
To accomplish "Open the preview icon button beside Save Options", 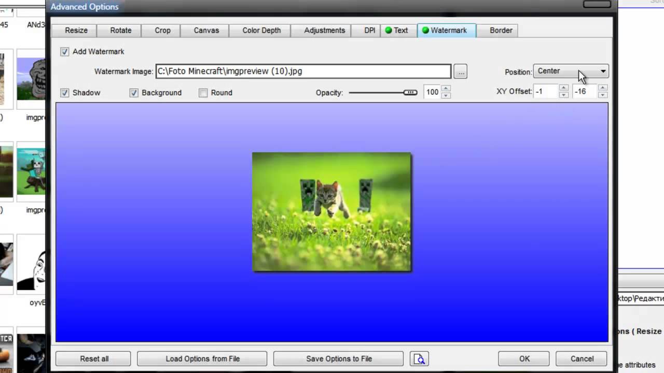I will point(419,358).
